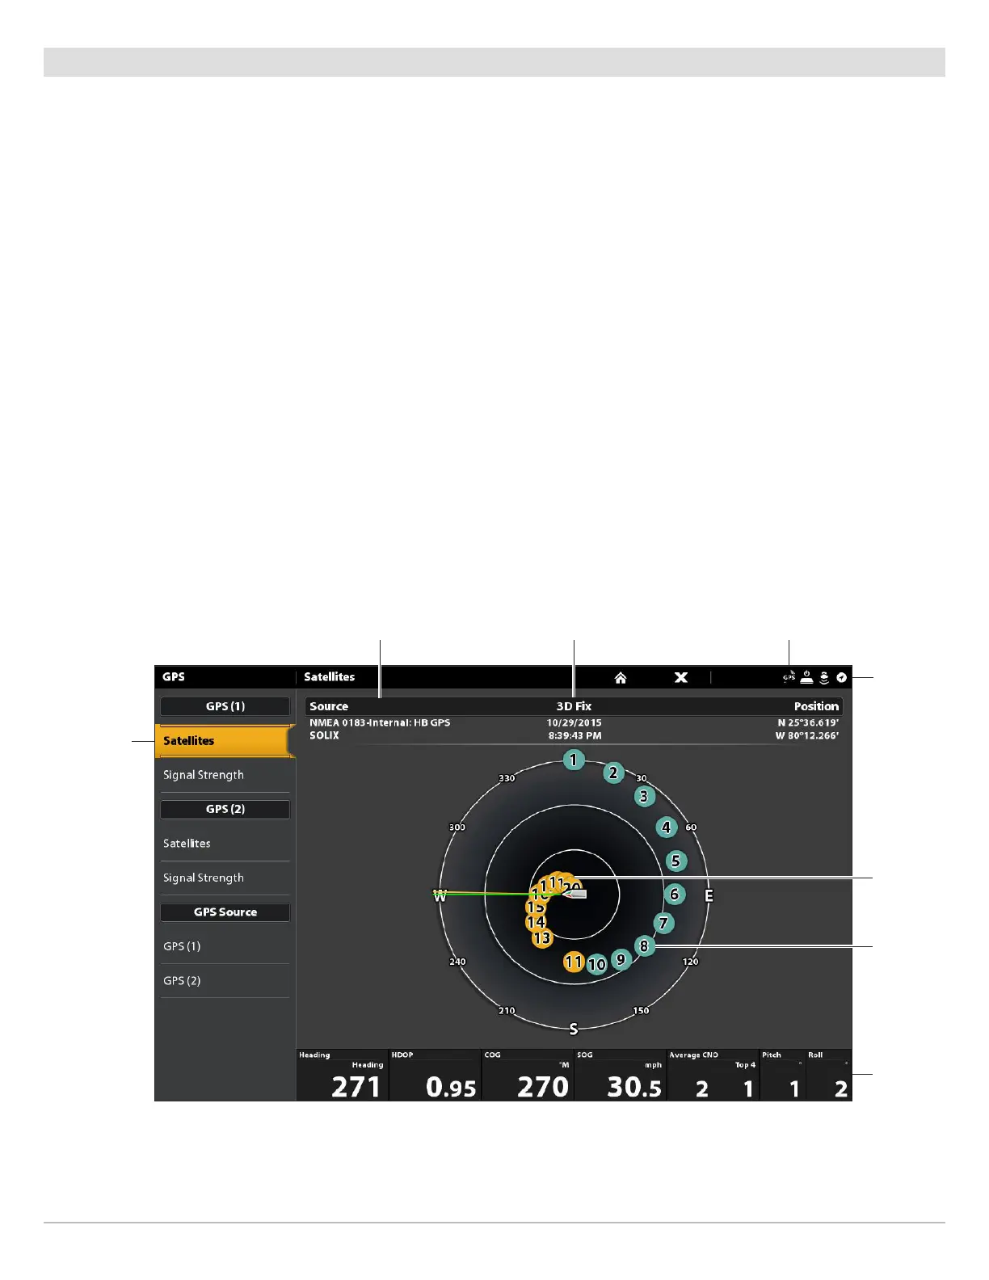Tap the Position column heading
The image size is (989, 1280).
[816, 706]
